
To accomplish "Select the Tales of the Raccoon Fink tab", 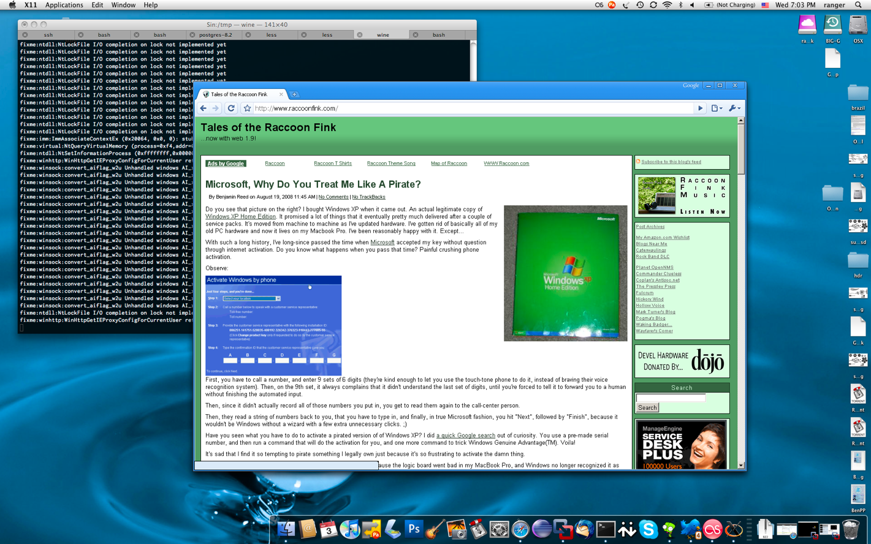I will (243, 94).
